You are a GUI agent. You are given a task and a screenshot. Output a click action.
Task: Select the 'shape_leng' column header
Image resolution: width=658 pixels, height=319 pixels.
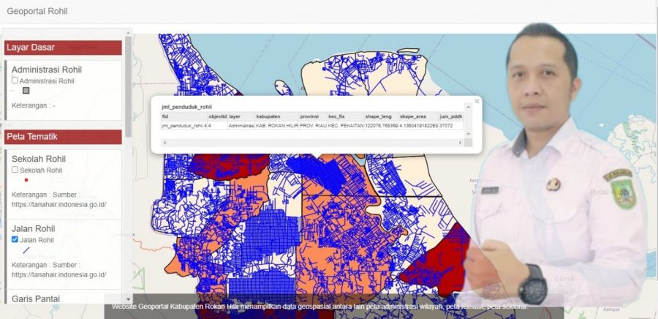[x=382, y=116]
